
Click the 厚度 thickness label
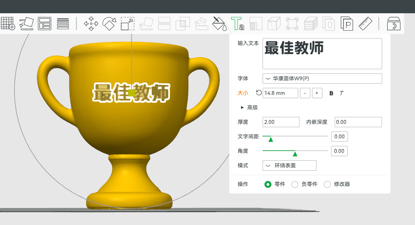tap(243, 122)
